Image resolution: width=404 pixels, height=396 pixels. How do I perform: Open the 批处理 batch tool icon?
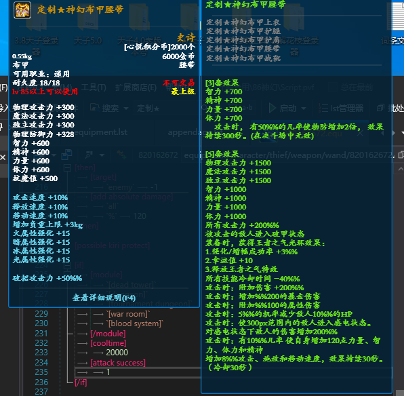coord(380,108)
